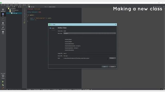Open the Debug menu

[x=12, y=5]
